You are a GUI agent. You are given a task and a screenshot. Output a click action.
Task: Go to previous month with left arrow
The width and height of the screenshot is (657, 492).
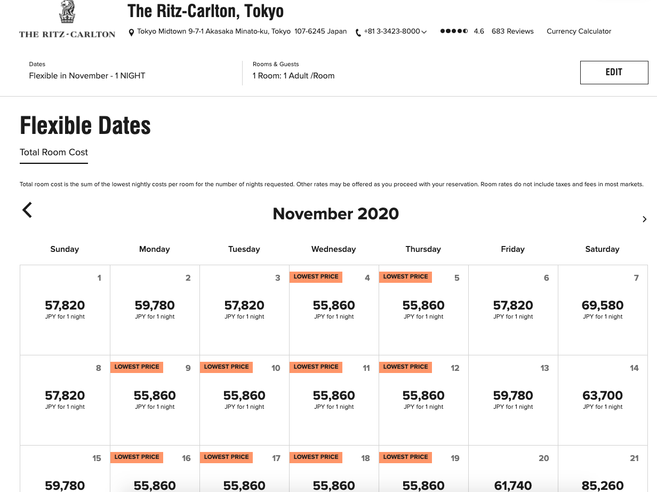click(x=27, y=210)
